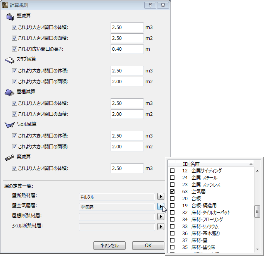Click the wall volume field 2.50 m3
Screen dimensions: 264x256
coord(127,27)
